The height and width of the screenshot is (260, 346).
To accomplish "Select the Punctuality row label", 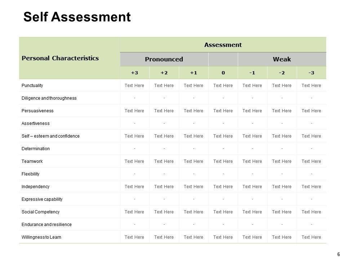I will (32, 86).
